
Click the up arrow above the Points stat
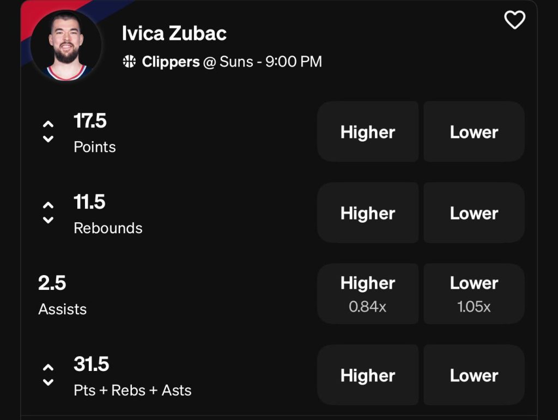click(x=48, y=123)
